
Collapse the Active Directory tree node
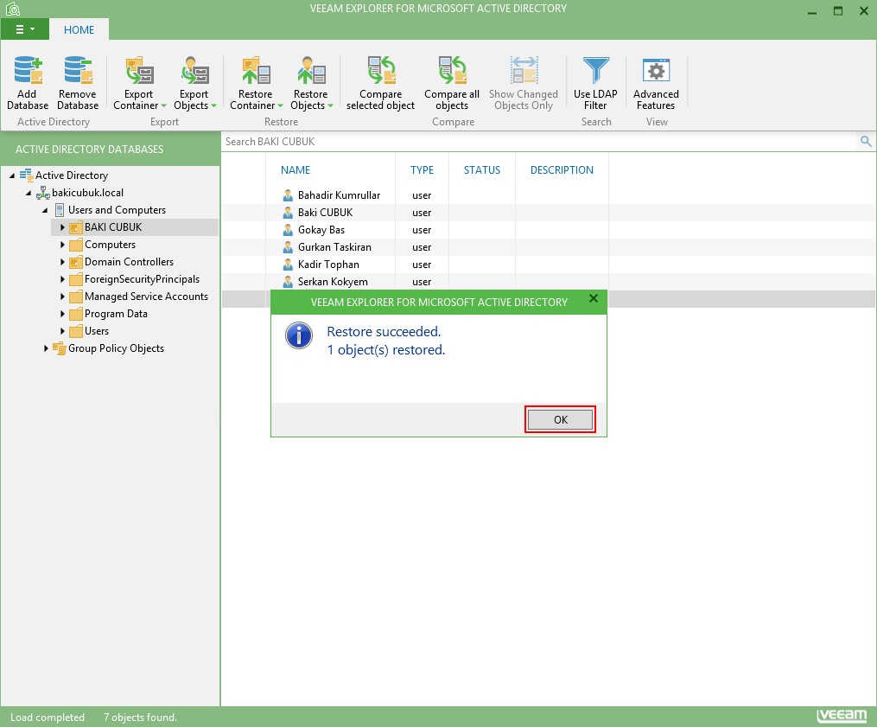[x=12, y=175]
